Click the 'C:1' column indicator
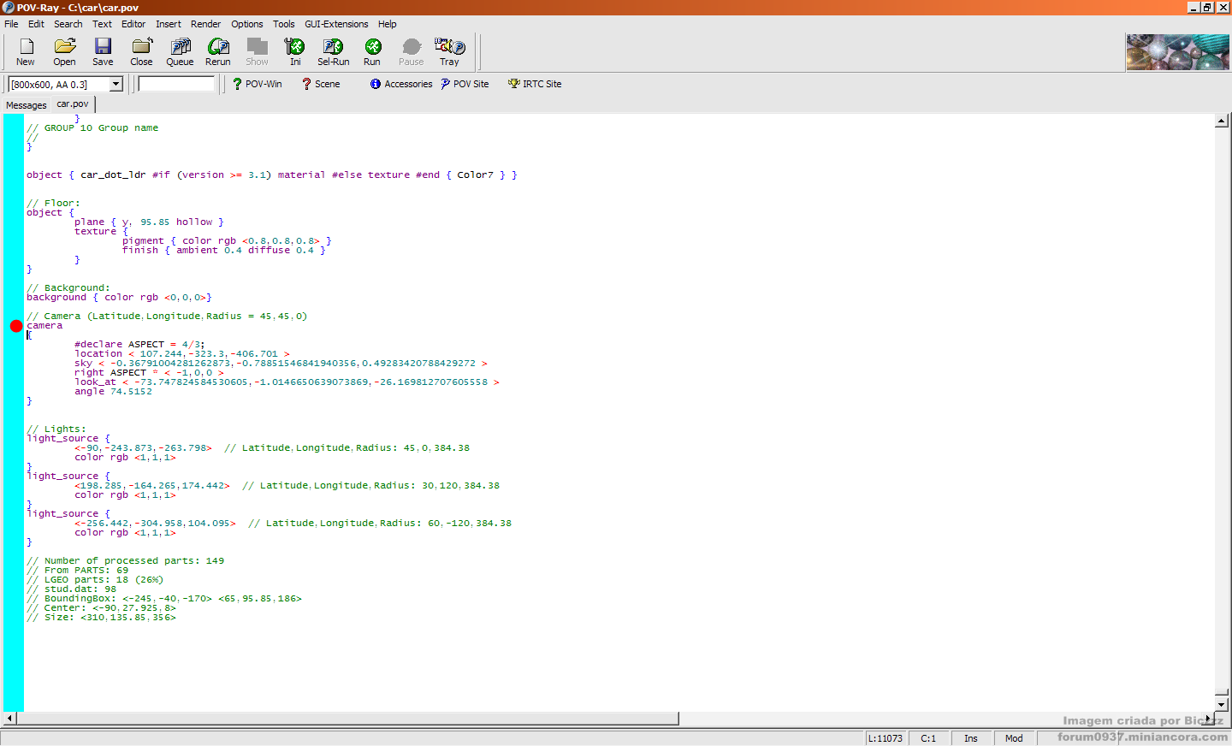1232x746 pixels. click(928, 738)
